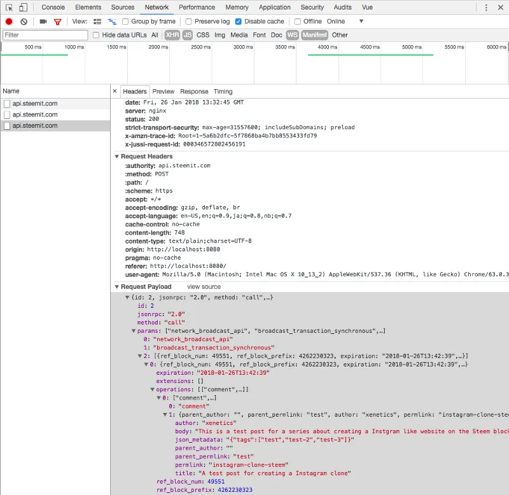Toggle the XHR type filter
The image size is (509, 495).
point(172,35)
